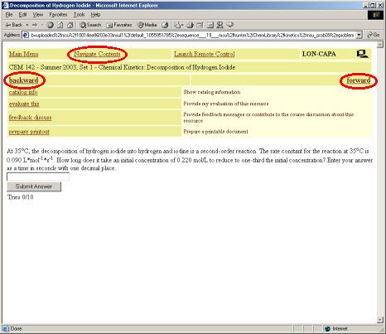Open the Tools menu
This screenshot has width=386, height=334.
[79, 15]
